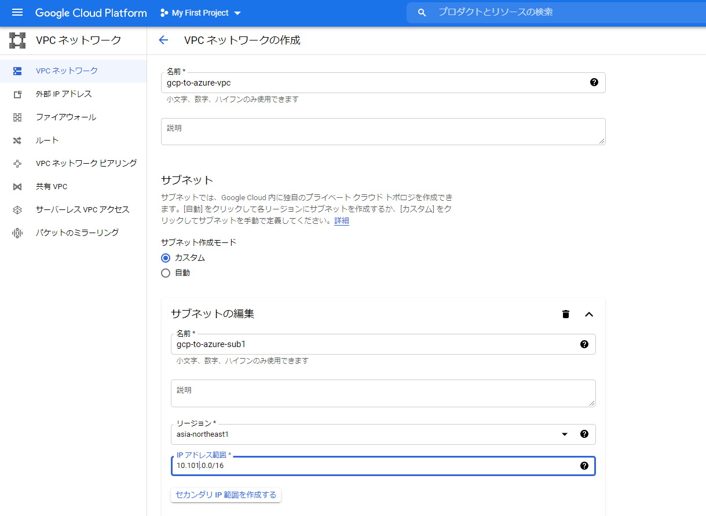
Task: Click the サブネット作成モード label
Action: click(x=199, y=242)
